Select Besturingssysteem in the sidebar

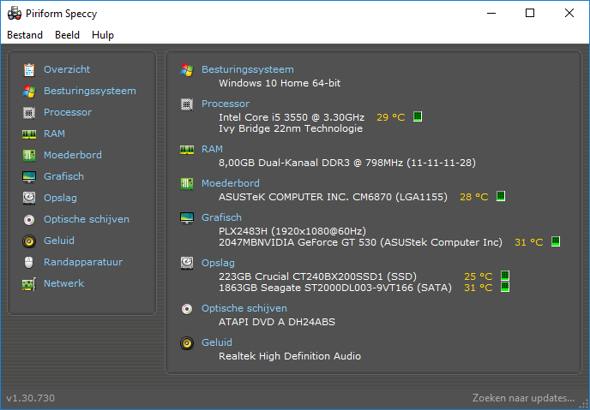[90, 91]
